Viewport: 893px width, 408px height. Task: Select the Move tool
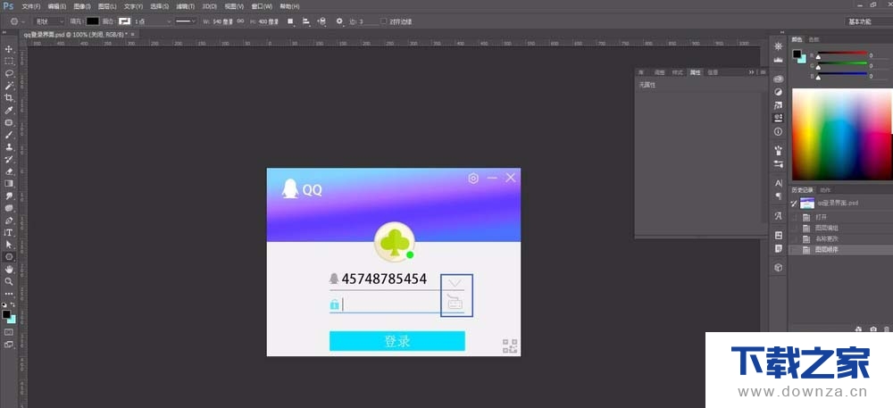tap(9, 49)
